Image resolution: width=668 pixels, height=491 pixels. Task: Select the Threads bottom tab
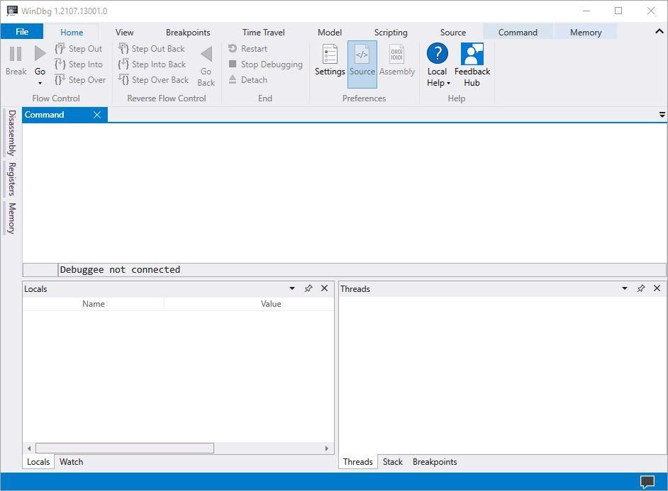358,462
